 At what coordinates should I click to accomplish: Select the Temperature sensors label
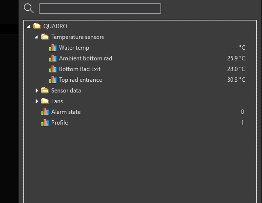click(x=78, y=37)
